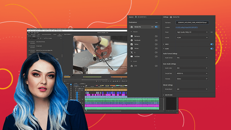Select the caption 'He said, well,'
231x130 pixels.
(x=39, y=46)
